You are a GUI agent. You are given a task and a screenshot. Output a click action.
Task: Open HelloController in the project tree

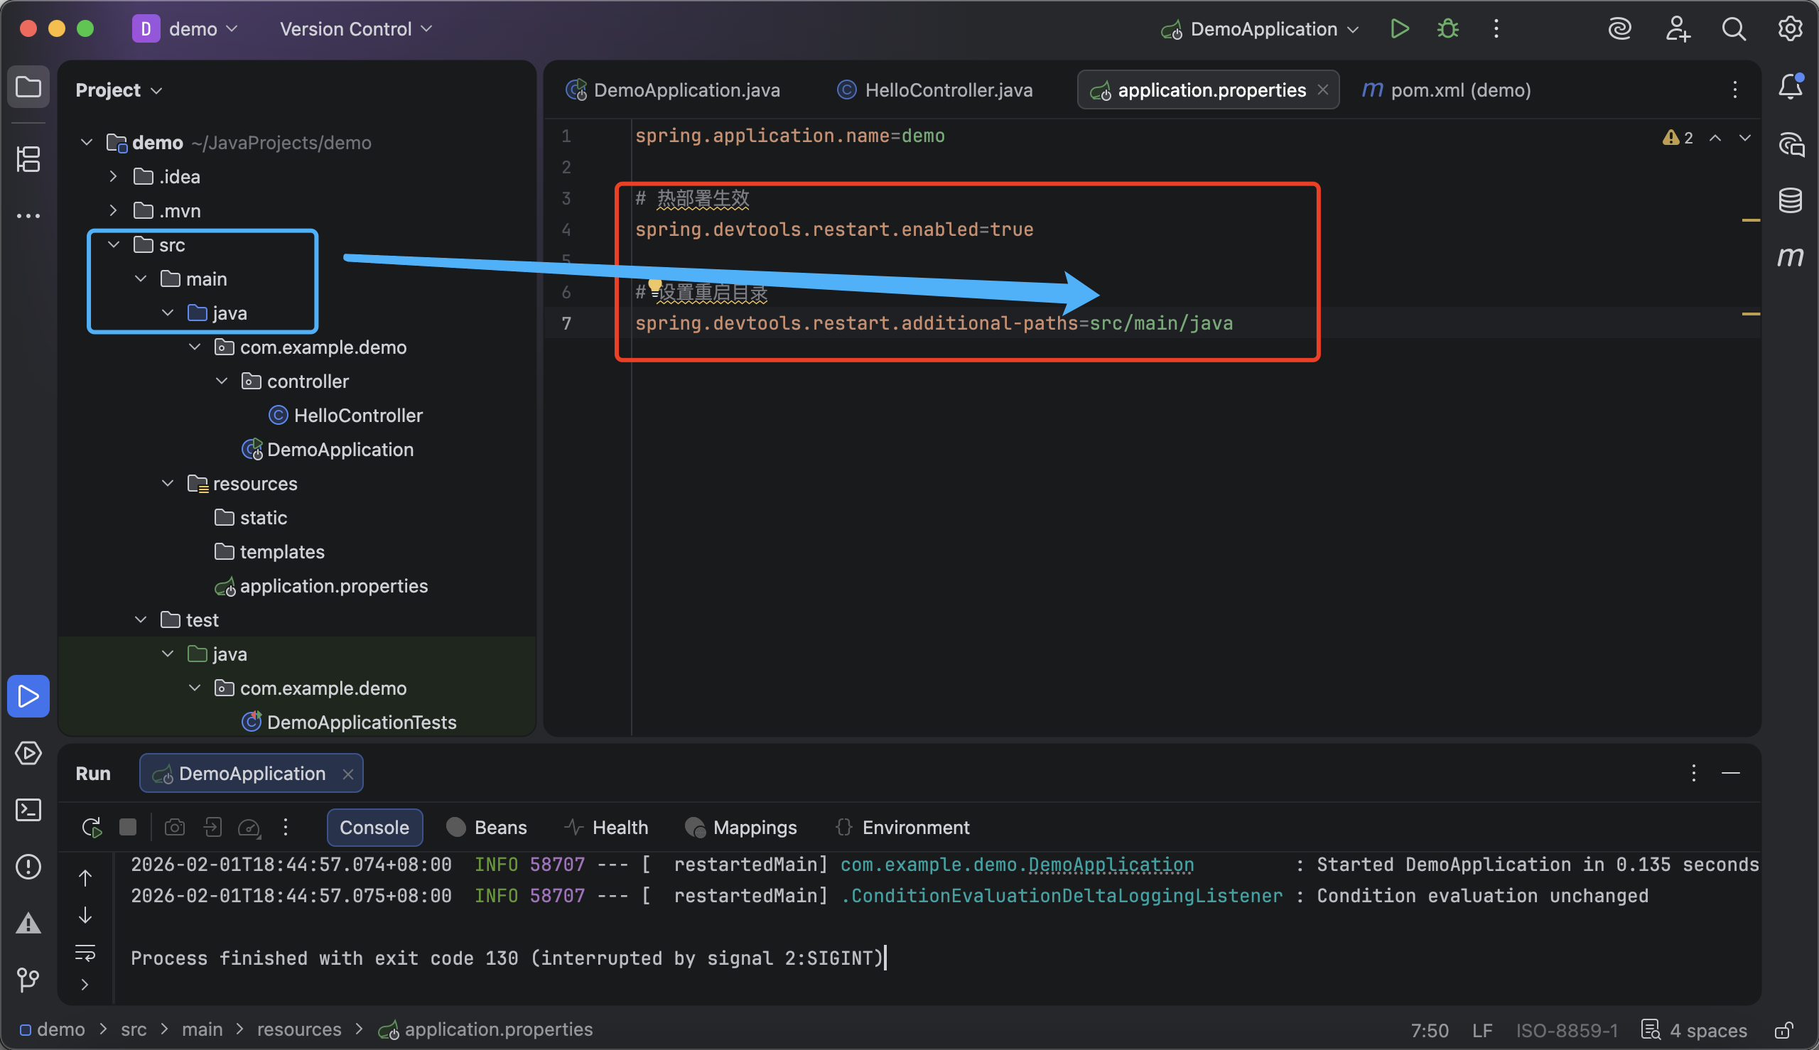(357, 416)
